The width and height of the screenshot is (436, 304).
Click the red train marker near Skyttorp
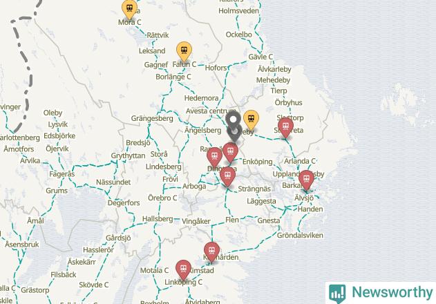[285, 127]
